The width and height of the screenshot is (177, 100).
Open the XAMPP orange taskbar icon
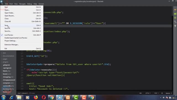point(68,97)
